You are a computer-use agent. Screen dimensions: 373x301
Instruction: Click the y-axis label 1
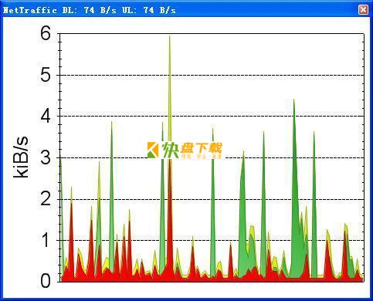pyautogui.click(x=46, y=240)
